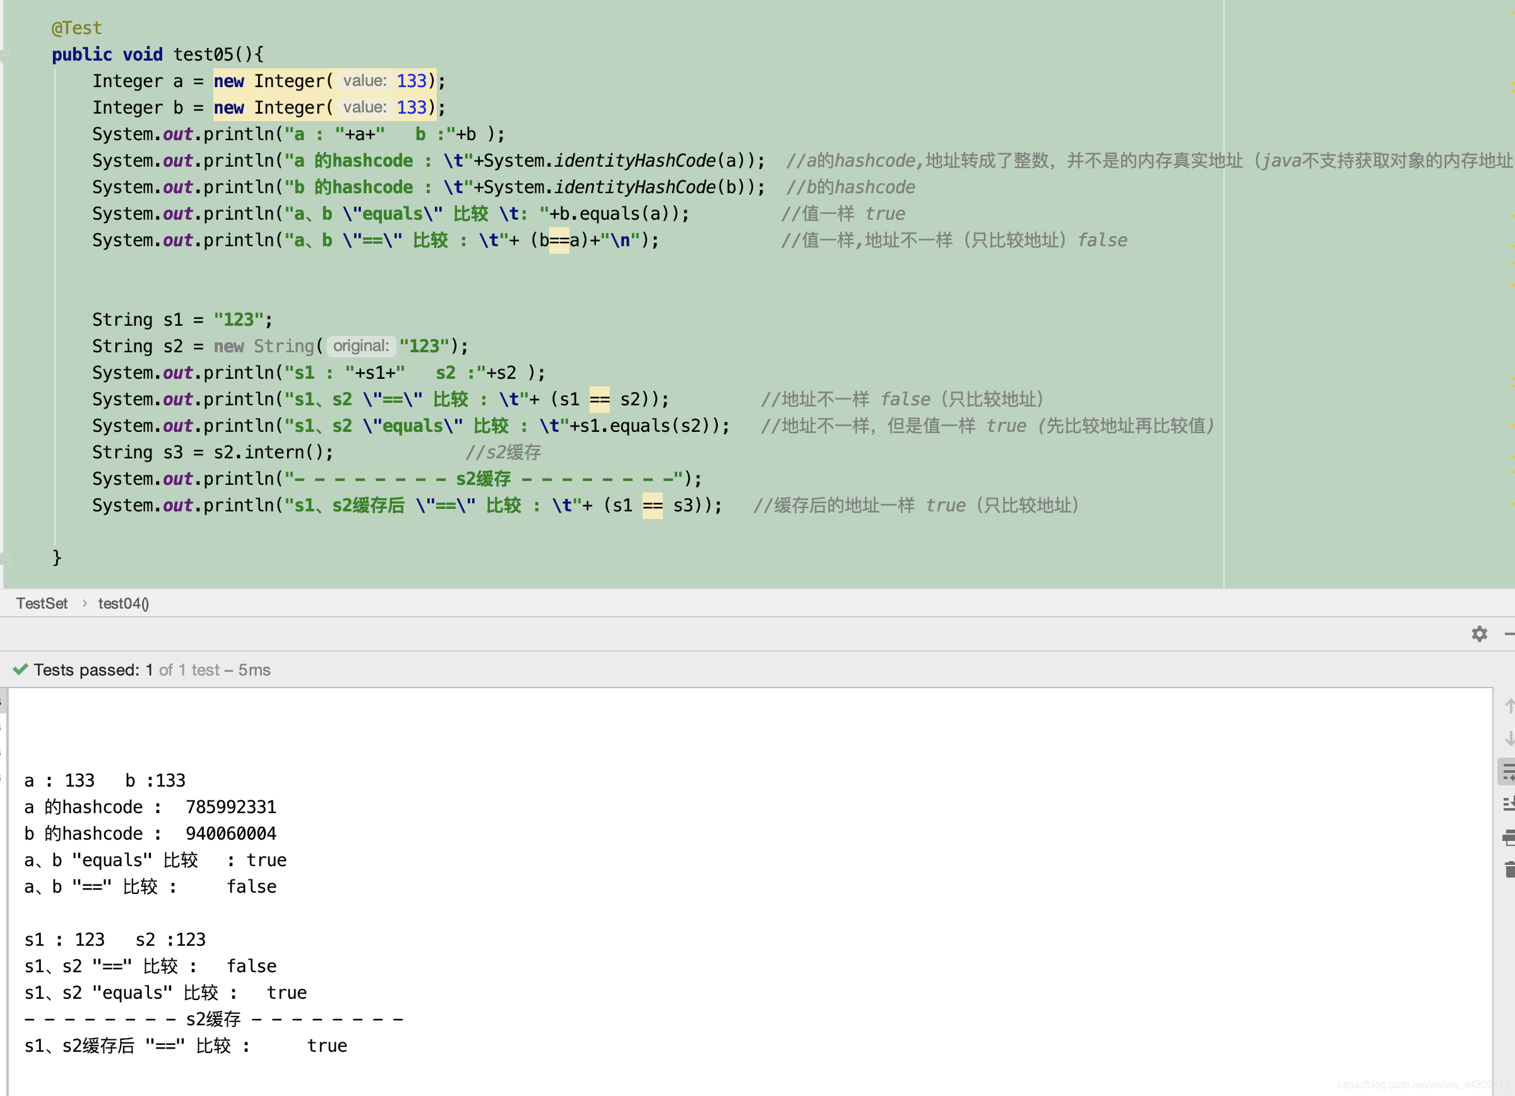Click the highlighted == in (b==a)
The width and height of the screenshot is (1515, 1096).
click(x=559, y=241)
